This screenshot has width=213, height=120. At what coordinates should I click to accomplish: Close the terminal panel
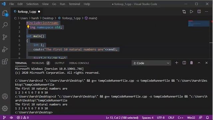(x=206, y=63)
